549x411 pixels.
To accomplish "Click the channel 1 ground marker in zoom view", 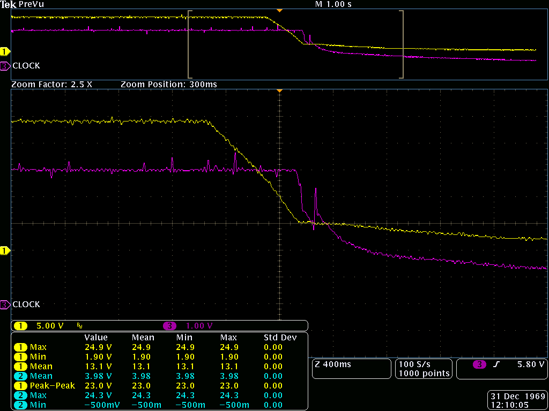I will click(4, 250).
